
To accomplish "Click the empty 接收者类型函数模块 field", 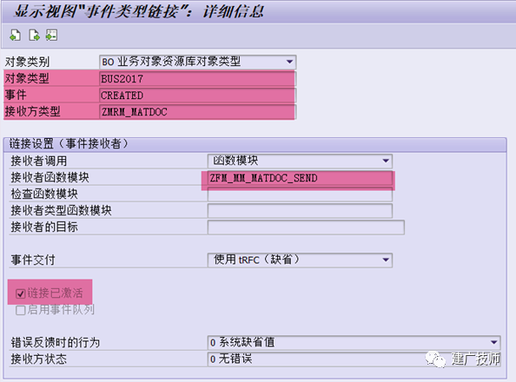I will click(x=300, y=211).
